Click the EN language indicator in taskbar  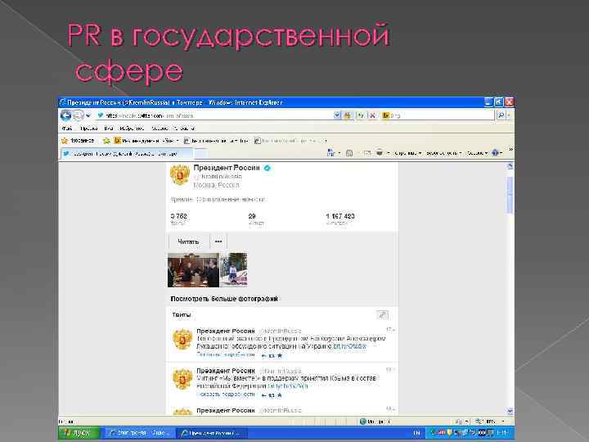[416, 433]
